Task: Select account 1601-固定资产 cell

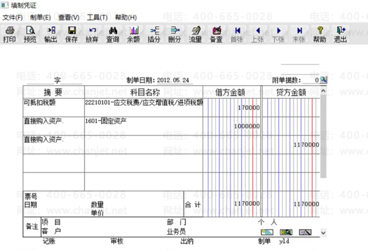Action: (x=143, y=126)
